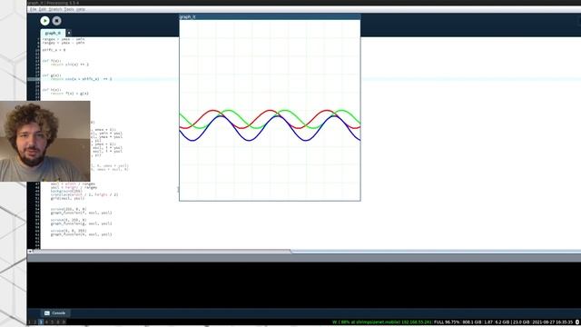Click the def h(x): line
Screen dimensions: 581x327
point(51,90)
